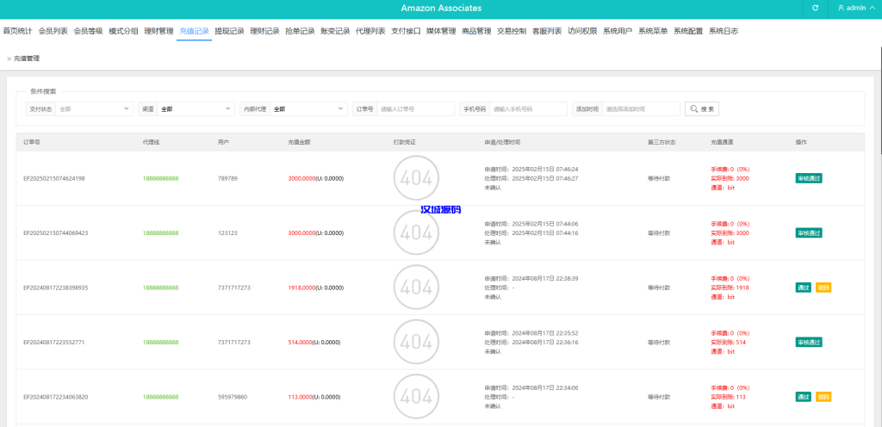Reject order EP20240817223406382 0 with 驳回 button
Screen dimensions: 882x427
point(823,397)
